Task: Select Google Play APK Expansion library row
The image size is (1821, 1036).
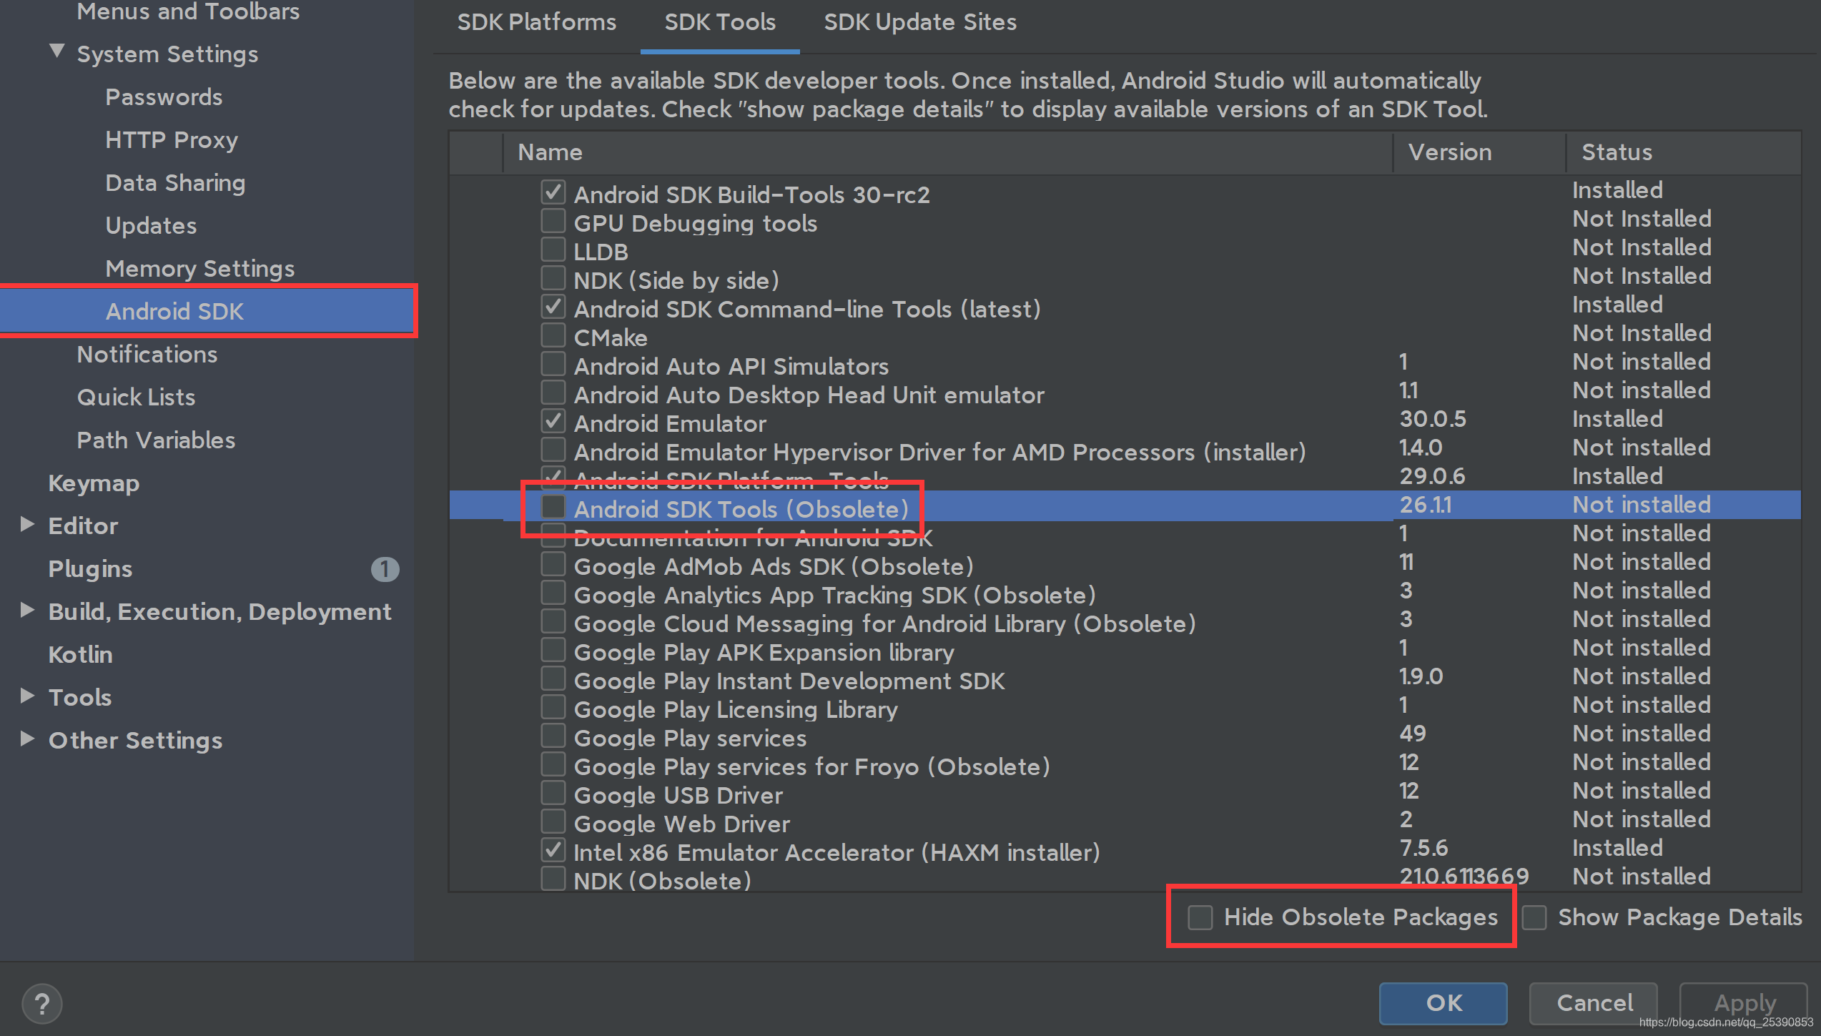Action: 1125,651
